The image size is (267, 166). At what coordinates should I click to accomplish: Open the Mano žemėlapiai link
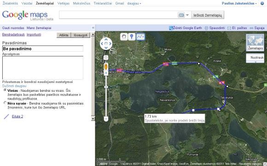coord(39,28)
